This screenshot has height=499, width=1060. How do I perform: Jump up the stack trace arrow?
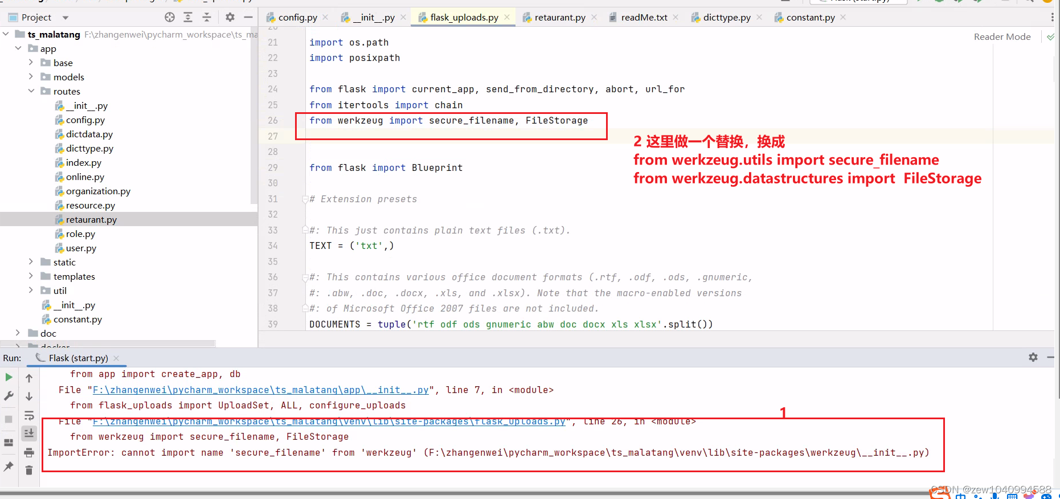click(29, 378)
